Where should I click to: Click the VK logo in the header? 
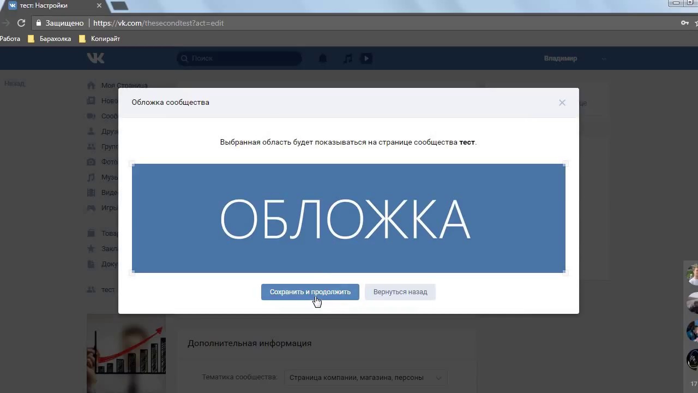(x=95, y=58)
